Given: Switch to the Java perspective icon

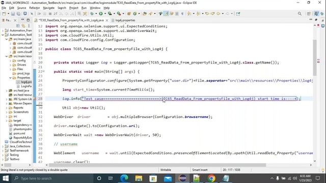Looking at the screenshot, I should tap(316, 14).
